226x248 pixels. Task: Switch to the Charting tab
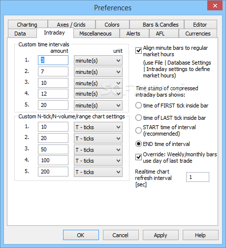[28, 25]
